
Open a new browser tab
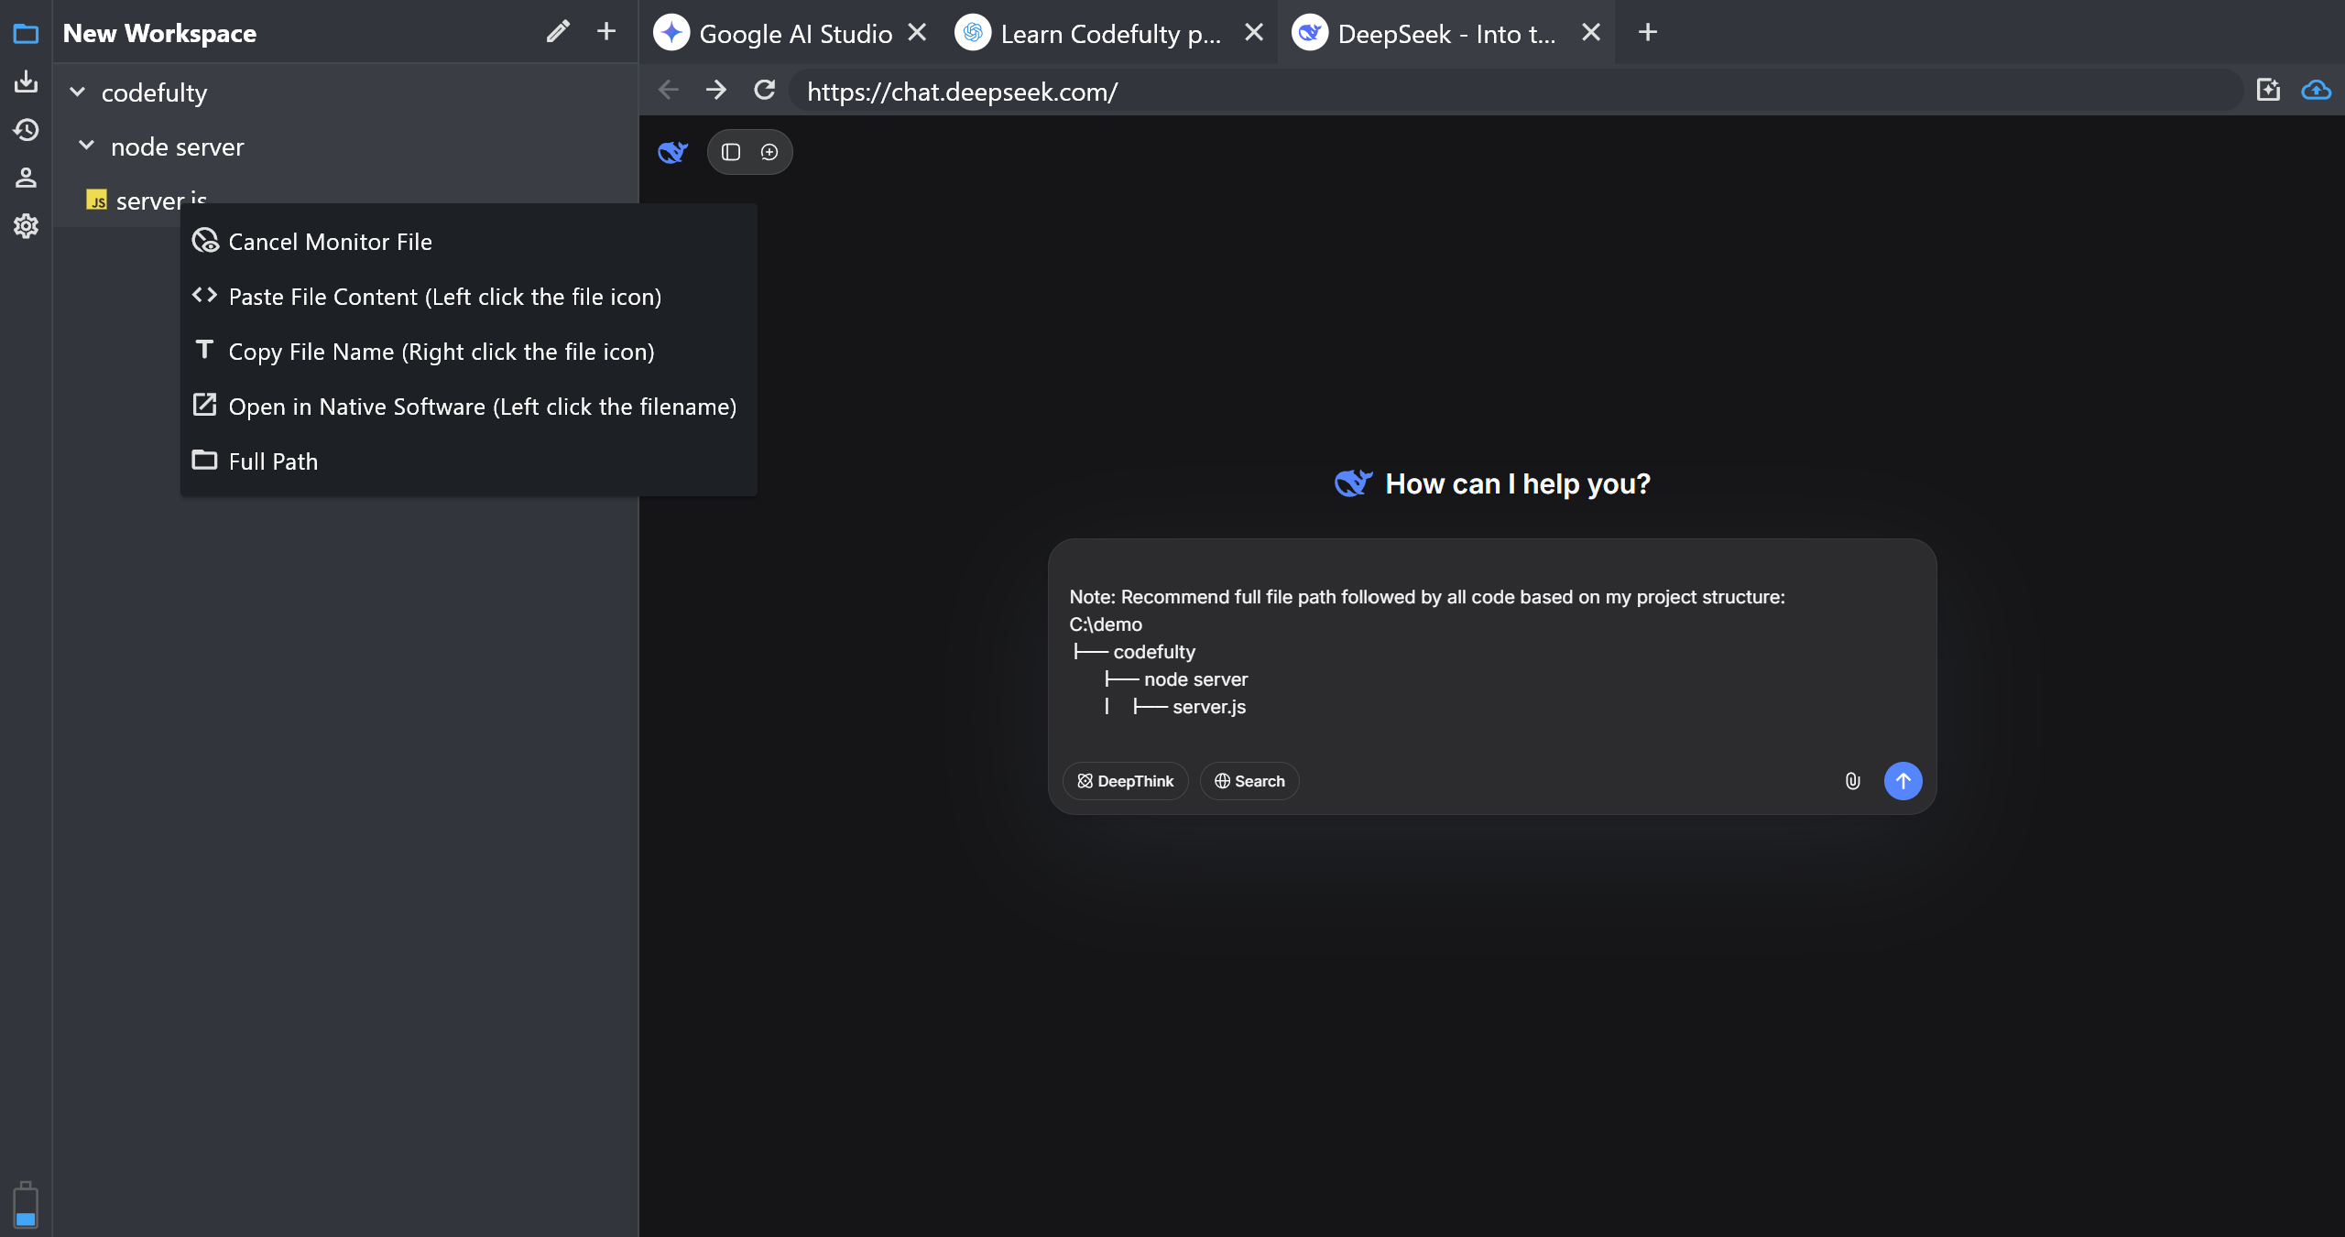(x=1648, y=32)
